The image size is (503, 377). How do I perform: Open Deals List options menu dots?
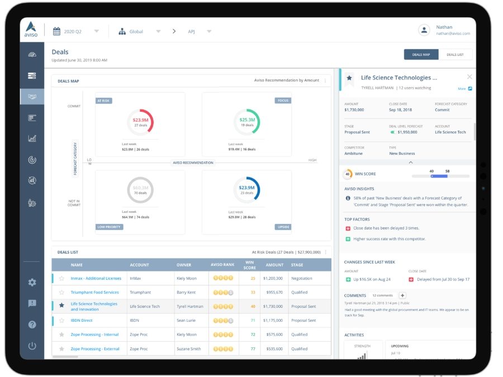pyautogui.click(x=326, y=252)
